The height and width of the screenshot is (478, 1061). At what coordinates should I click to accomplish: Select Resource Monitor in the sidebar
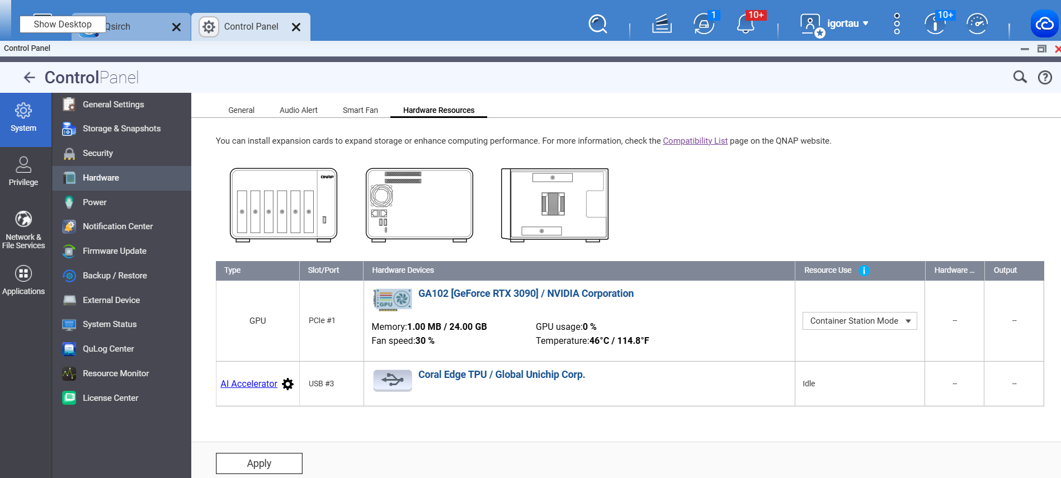(x=116, y=373)
